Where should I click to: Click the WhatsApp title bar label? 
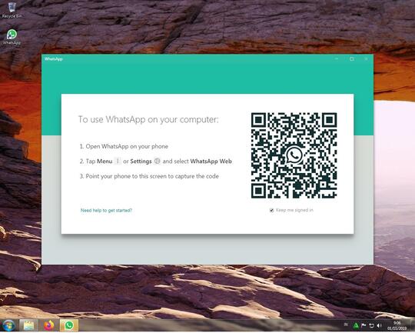click(x=54, y=58)
